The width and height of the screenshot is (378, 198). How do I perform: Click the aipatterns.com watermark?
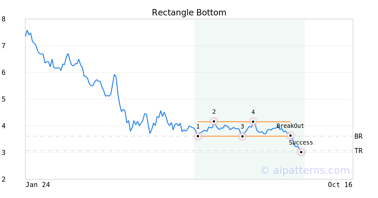click(305, 170)
